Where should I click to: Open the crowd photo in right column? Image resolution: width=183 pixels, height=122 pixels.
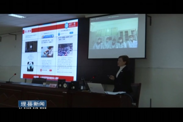click(x=65, y=49)
